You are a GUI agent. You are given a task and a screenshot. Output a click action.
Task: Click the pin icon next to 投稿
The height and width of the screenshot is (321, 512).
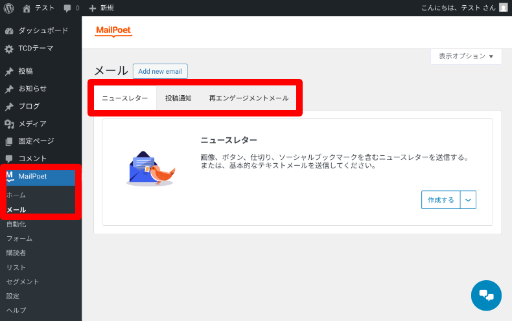coord(9,71)
